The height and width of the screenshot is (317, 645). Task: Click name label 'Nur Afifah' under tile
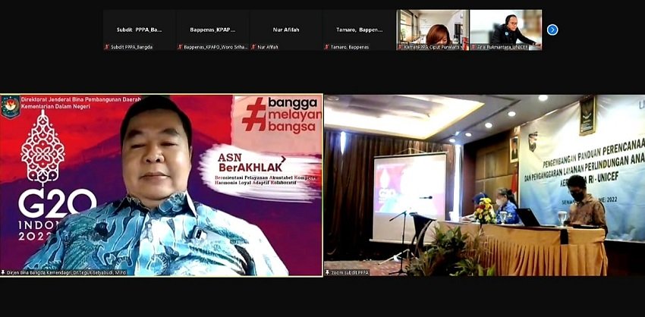coord(267,47)
